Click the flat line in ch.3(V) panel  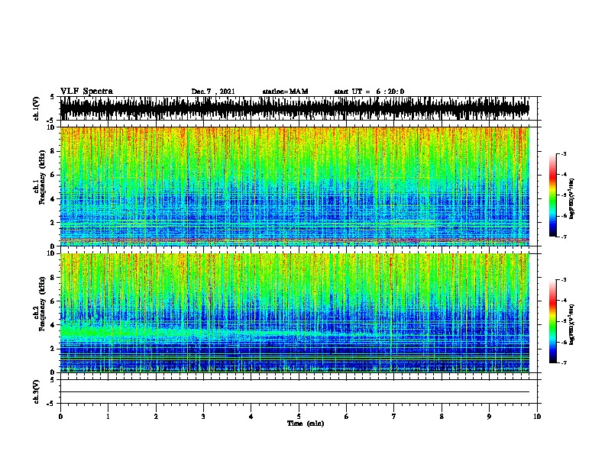coord(295,392)
